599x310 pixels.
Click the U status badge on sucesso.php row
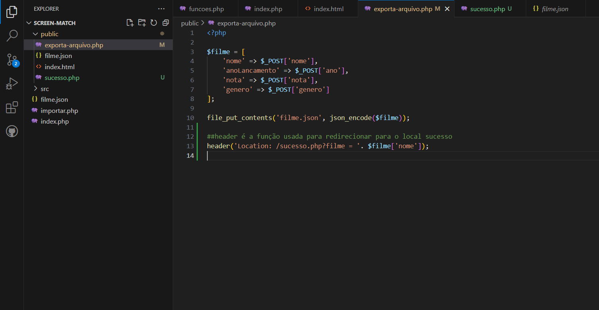click(162, 78)
